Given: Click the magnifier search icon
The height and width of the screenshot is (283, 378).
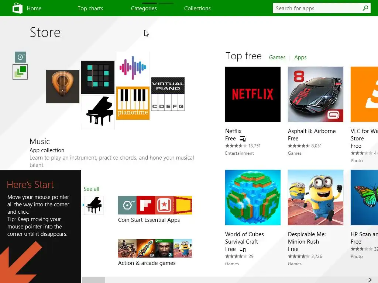Looking at the screenshot, I should tap(365, 8).
